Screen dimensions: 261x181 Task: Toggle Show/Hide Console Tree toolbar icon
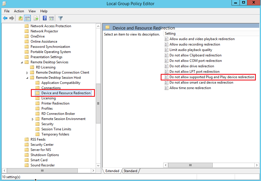27,18
